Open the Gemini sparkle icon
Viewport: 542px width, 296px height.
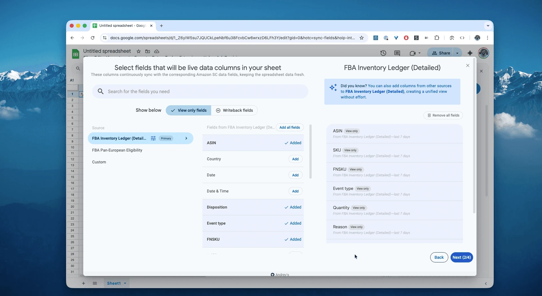470,53
